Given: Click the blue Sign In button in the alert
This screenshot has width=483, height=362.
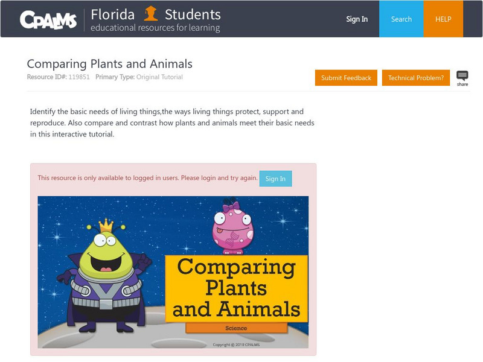Looking at the screenshot, I should pos(275,179).
